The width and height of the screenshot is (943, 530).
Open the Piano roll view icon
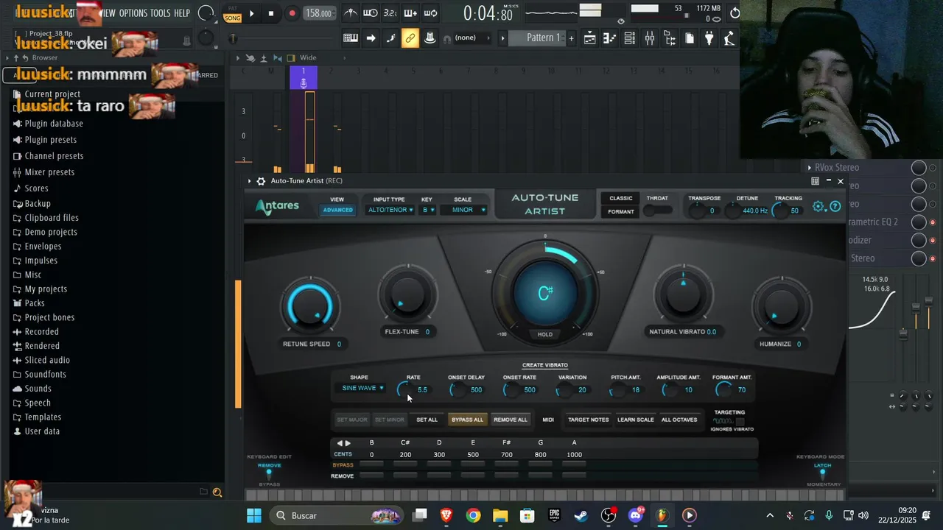click(x=610, y=38)
